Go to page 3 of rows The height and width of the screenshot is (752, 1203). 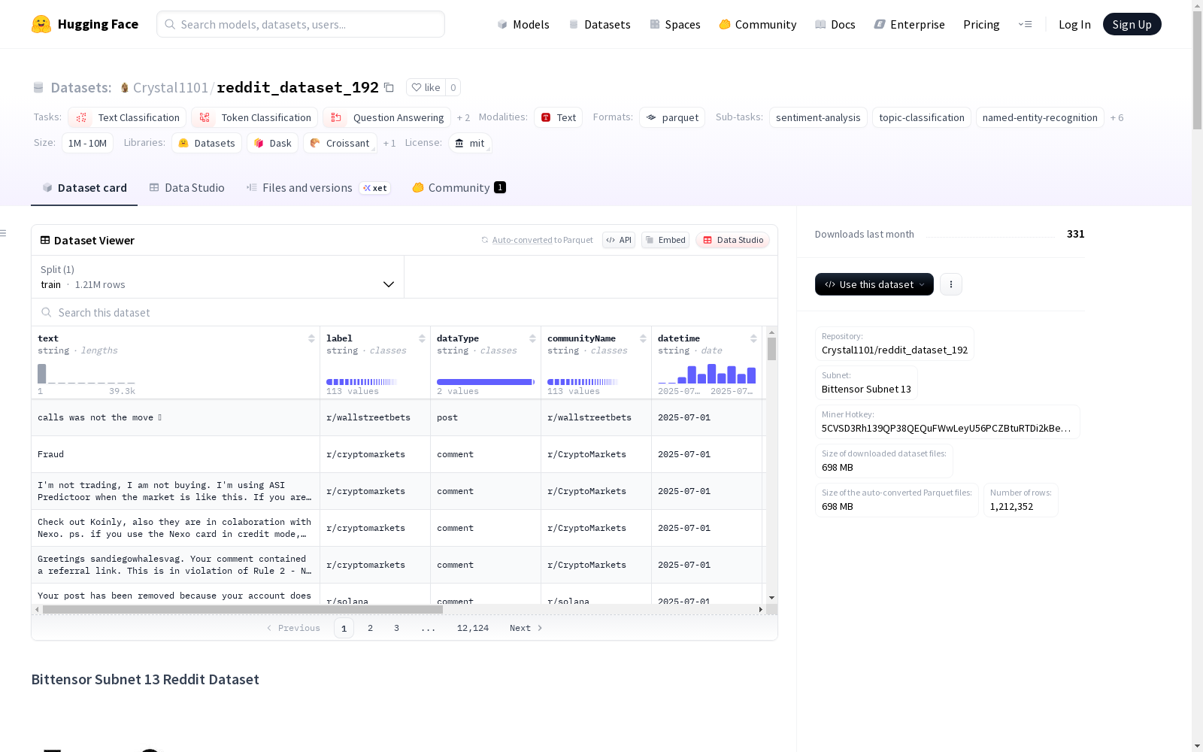[396, 628]
